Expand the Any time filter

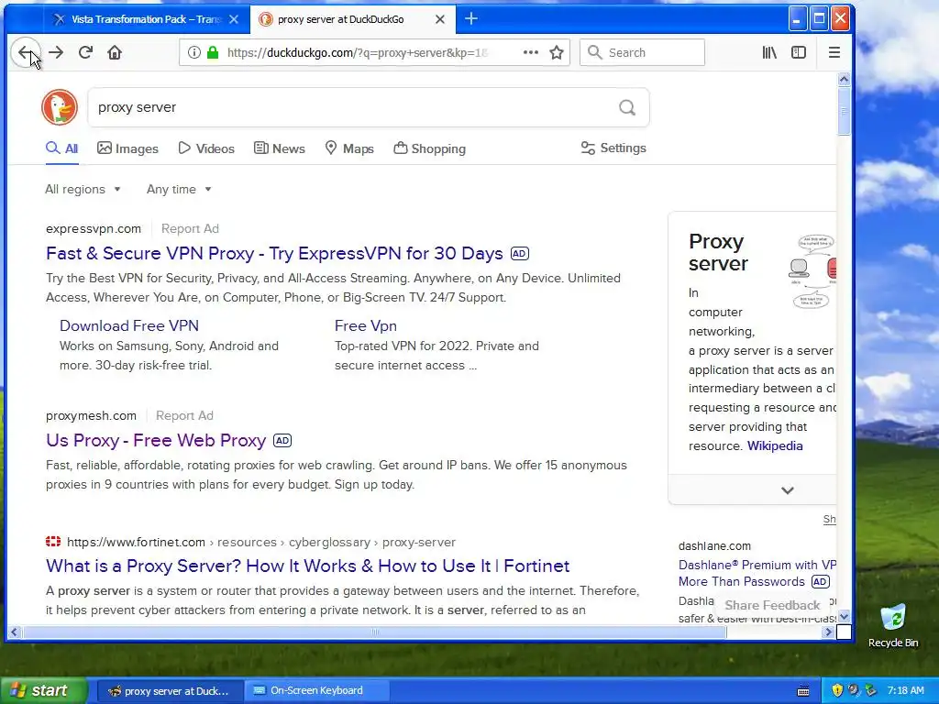click(179, 189)
